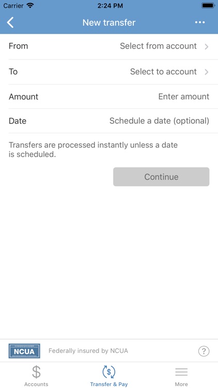Tap the back arrow icon
The width and height of the screenshot is (218, 388).
pyautogui.click(x=10, y=23)
